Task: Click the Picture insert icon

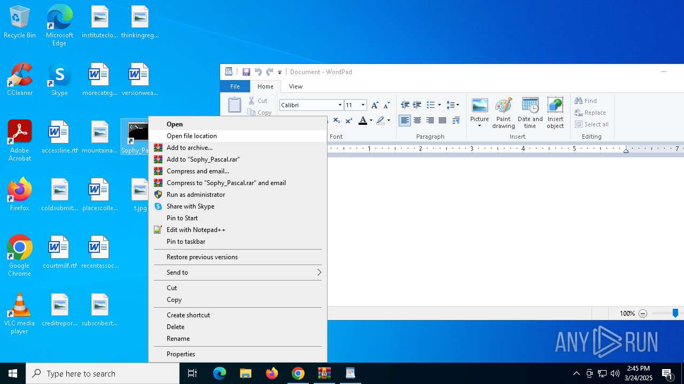Action: pyautogui.click(x=479, y=106)
